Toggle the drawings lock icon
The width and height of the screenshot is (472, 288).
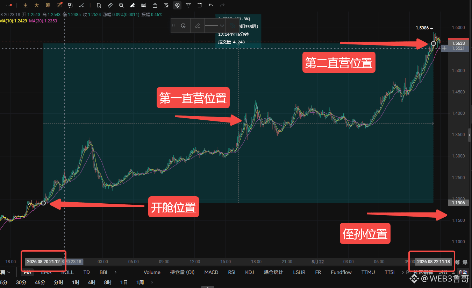coord(155,5)
